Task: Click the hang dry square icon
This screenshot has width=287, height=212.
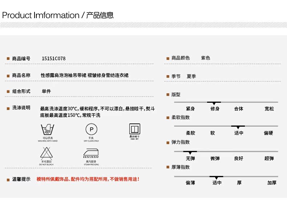Action: tap(135, 129)
